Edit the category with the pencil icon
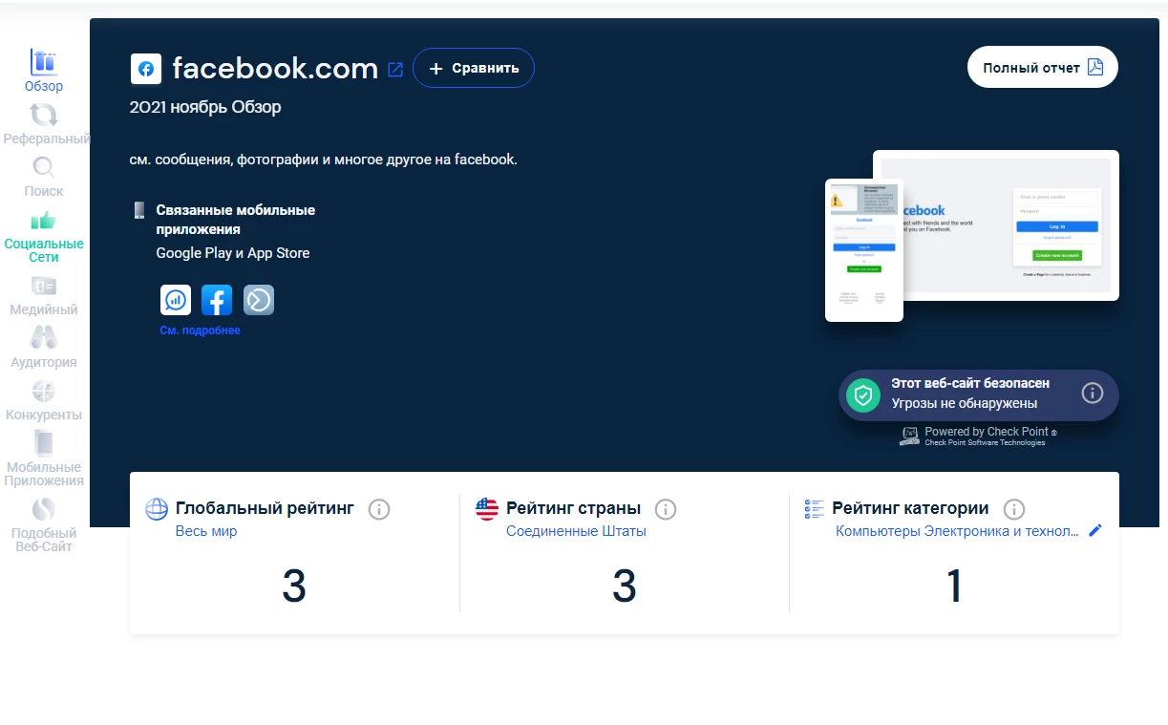This screenshot has width=1168, height=725. [x=1094, y=530]
